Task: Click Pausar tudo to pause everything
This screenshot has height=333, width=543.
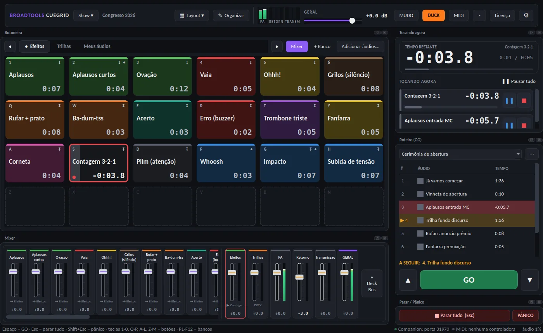Action: point(519,81)
